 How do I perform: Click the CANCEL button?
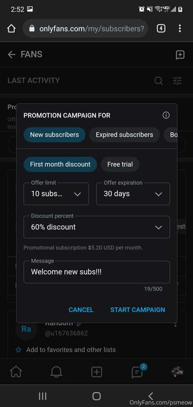[81, 310]
